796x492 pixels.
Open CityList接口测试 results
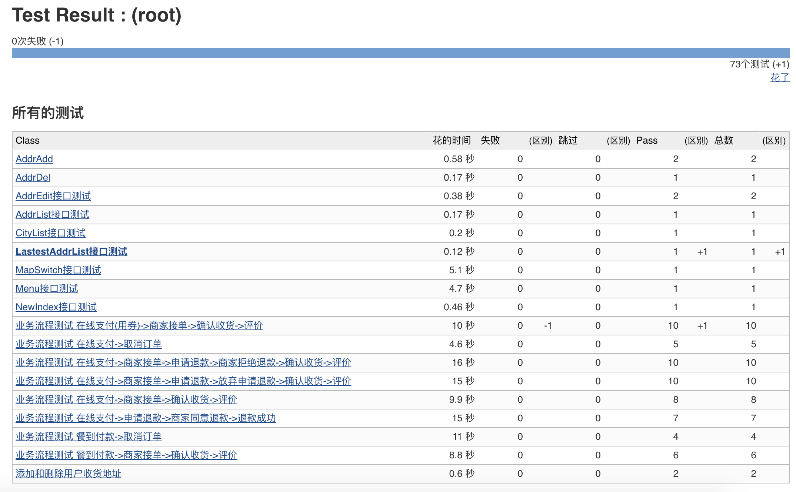[50, 233]
